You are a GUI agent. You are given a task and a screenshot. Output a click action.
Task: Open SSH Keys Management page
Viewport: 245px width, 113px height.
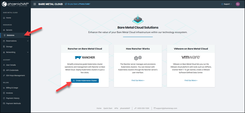(15, 76)
